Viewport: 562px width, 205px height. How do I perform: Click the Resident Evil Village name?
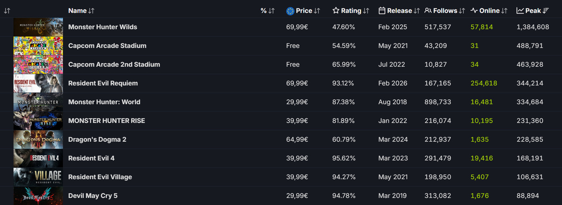pyautogui.click(x=100, y=177)
